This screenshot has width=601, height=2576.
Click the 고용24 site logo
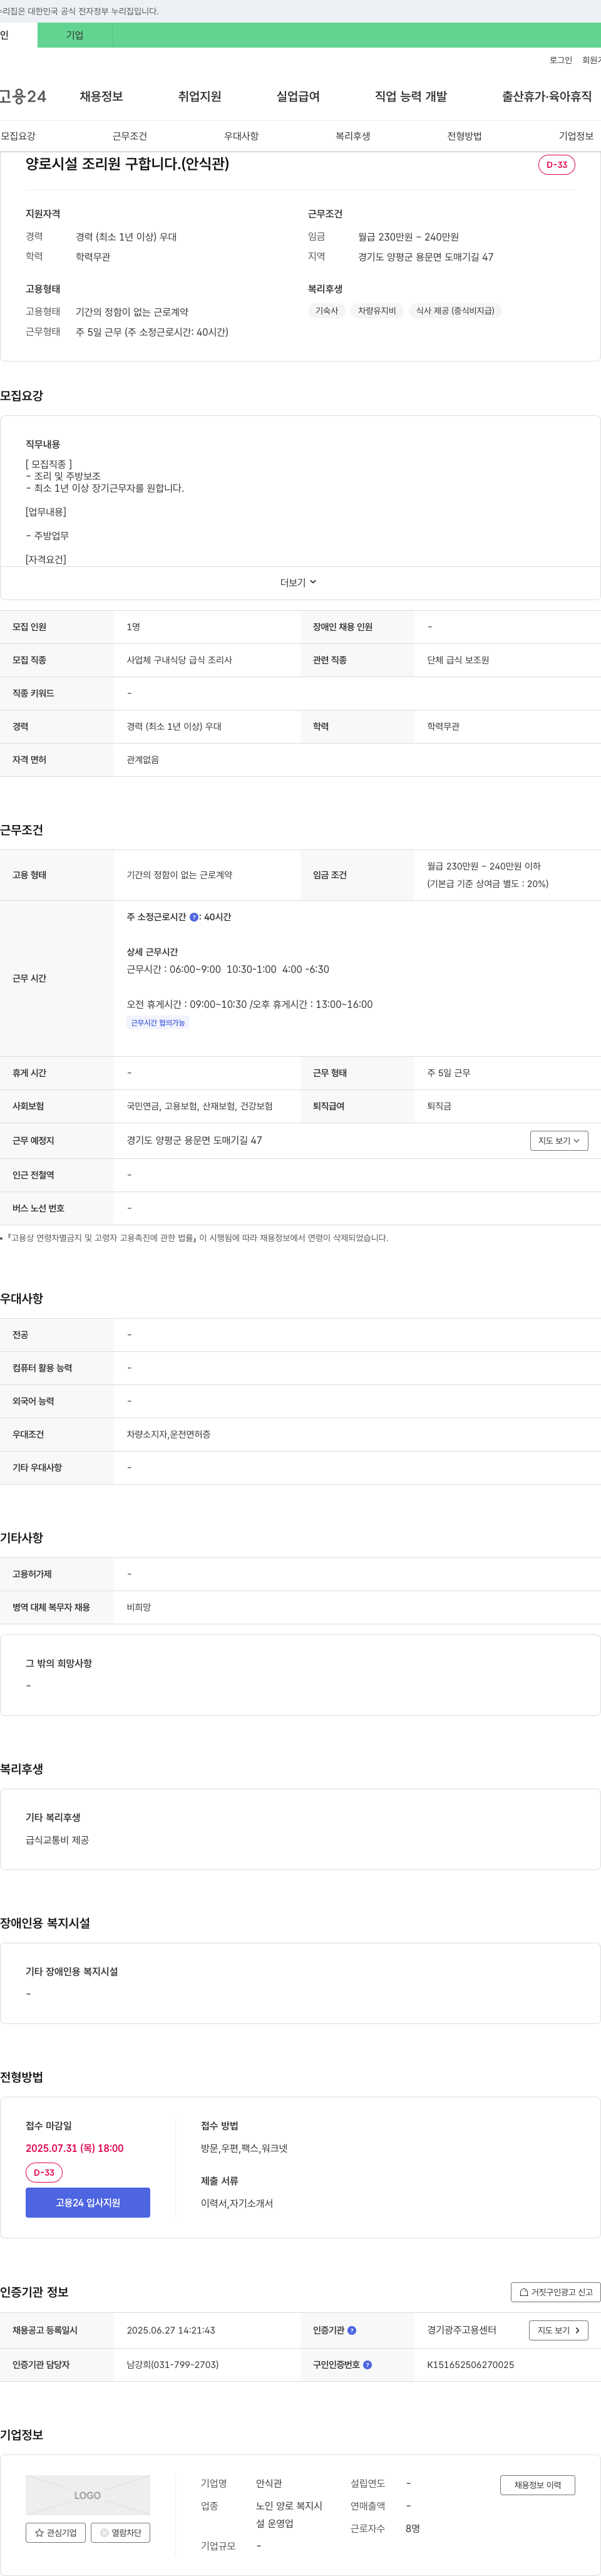point(22,97)
